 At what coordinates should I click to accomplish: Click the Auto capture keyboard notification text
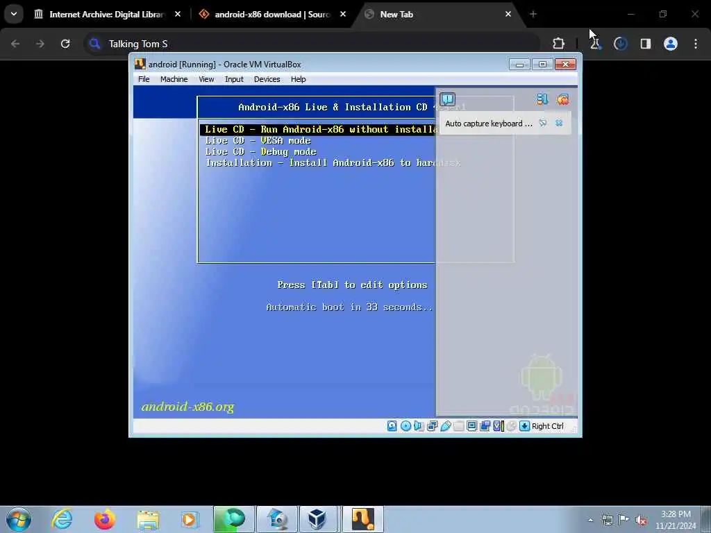point(488,124)
